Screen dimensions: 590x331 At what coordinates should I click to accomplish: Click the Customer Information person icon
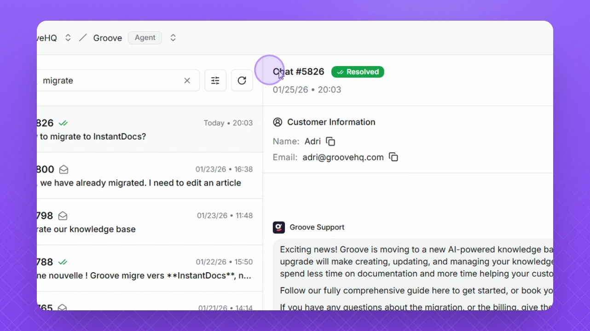(278, 122)
